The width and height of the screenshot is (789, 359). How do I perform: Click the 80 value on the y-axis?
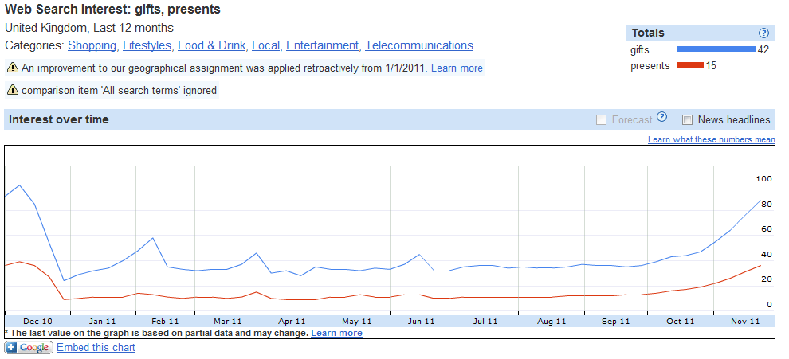click(767, 204)
